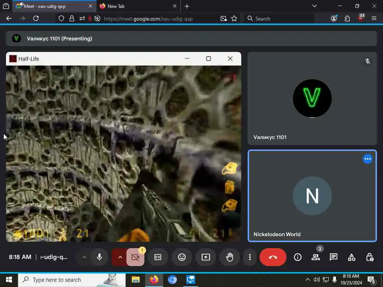383x287 pixels.
Task: Expand audio settings chevron beside microphone
Action: pyautogui.click(x=84, y=257)
